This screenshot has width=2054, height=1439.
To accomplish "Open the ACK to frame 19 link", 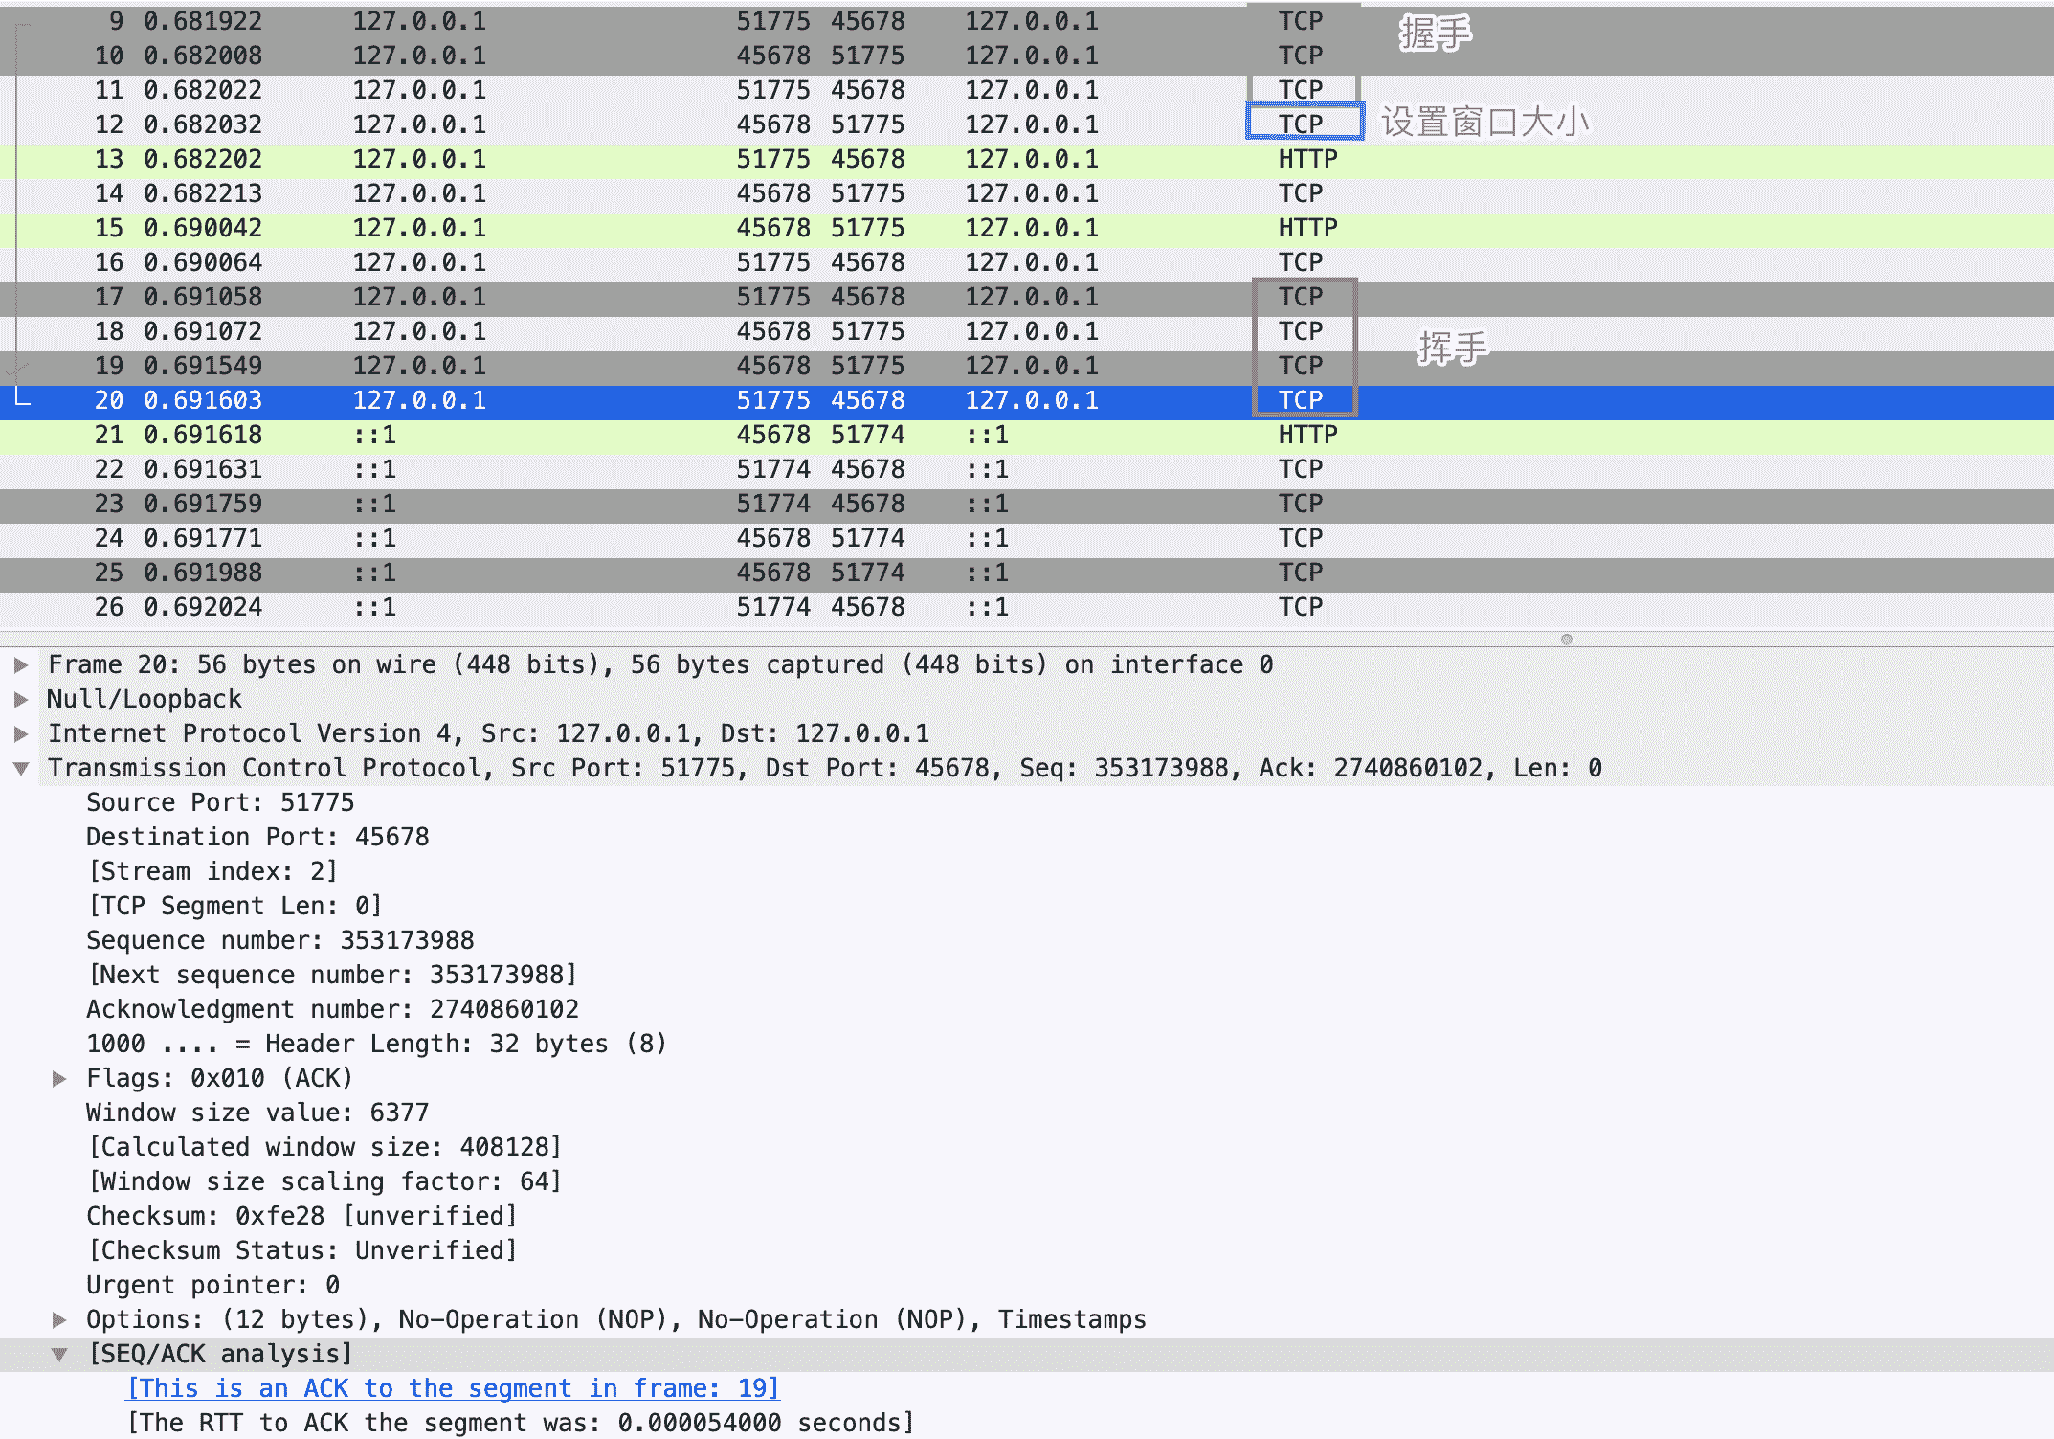I will tap(454, 1388).
